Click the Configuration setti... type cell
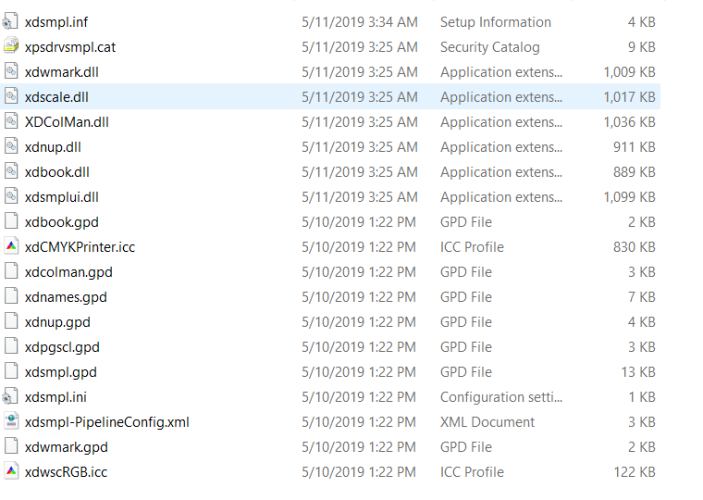Image resolution: width=703 pixels, height=500 pixels. coord(500,397)
